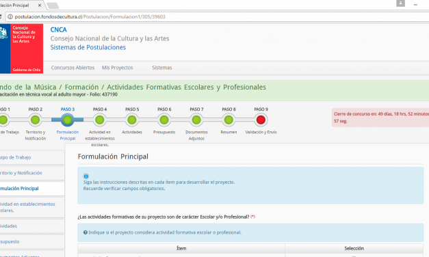
Task: Close the Formulación Principal browser tab
Action: pyautogui.click(x=40, y=5)
